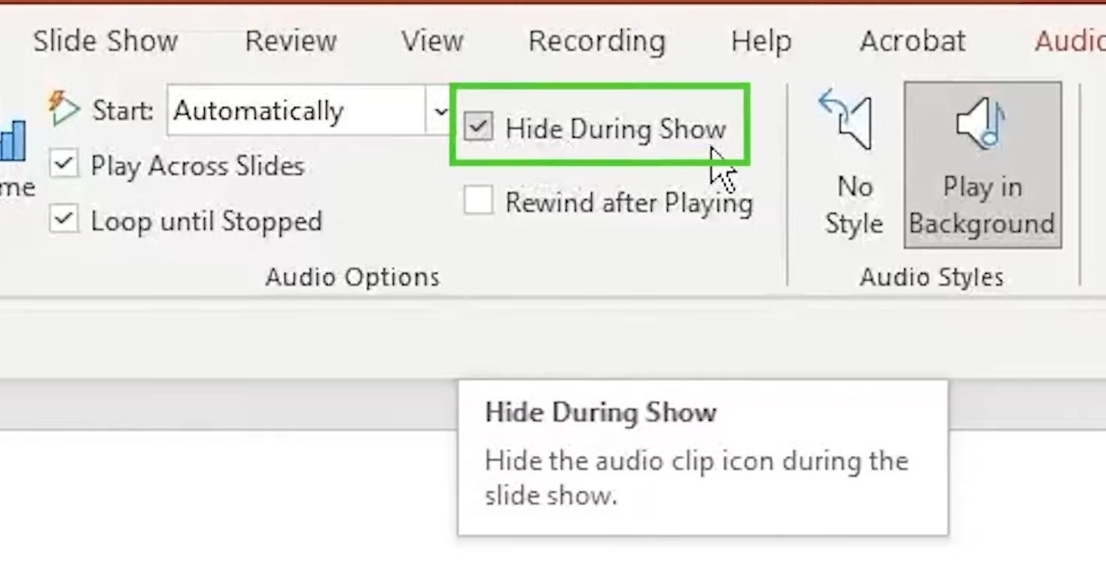Click the Audio Options group label
1106x584 pixels.
[352, 277]
